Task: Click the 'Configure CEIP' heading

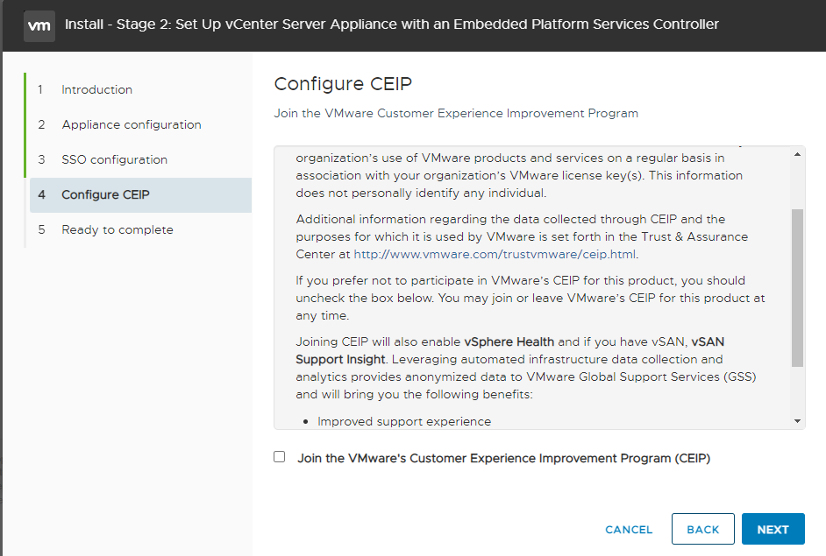Action: 343,84
